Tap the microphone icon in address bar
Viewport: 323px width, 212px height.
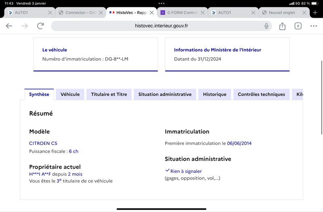266,26
